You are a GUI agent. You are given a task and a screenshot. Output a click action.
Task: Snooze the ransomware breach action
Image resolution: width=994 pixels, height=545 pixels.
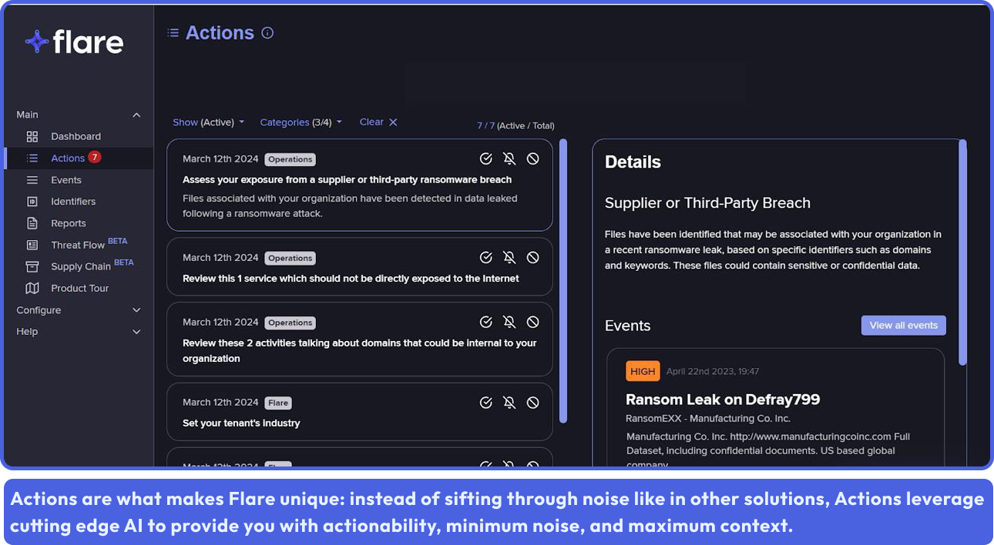point(509,159)
